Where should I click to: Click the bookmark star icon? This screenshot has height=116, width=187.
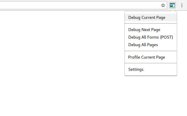pyautogui.click(x=163, y=5)
